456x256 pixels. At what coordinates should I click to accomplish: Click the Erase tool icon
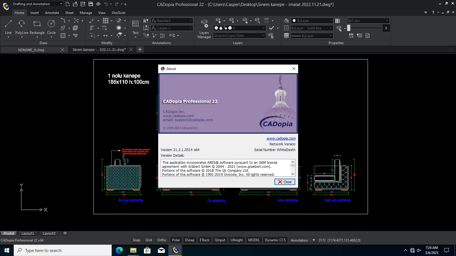click(119, 20)
